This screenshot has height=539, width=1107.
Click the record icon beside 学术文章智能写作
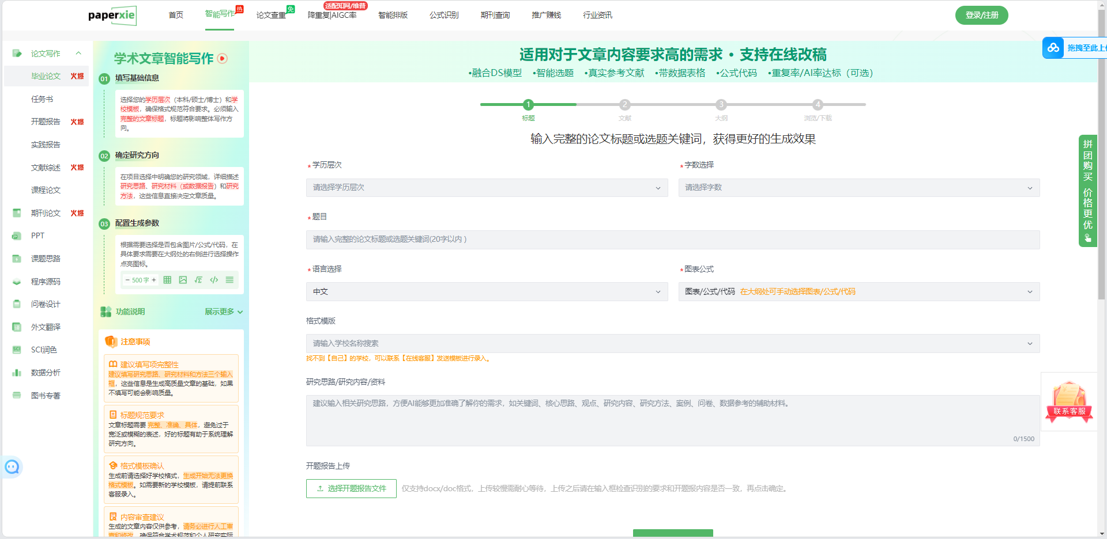point(223,59)
